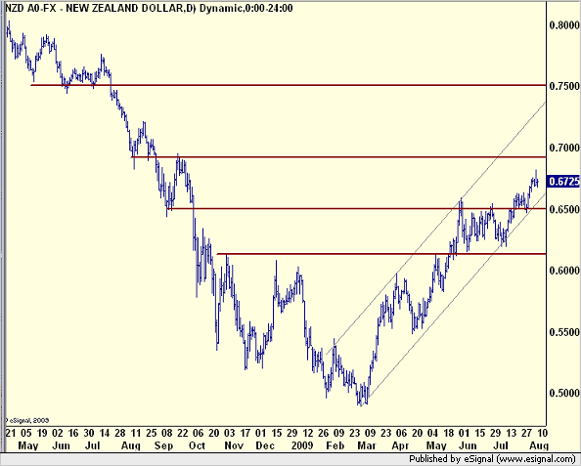Click the Dec month label on time axis

(x=265, y=445)
